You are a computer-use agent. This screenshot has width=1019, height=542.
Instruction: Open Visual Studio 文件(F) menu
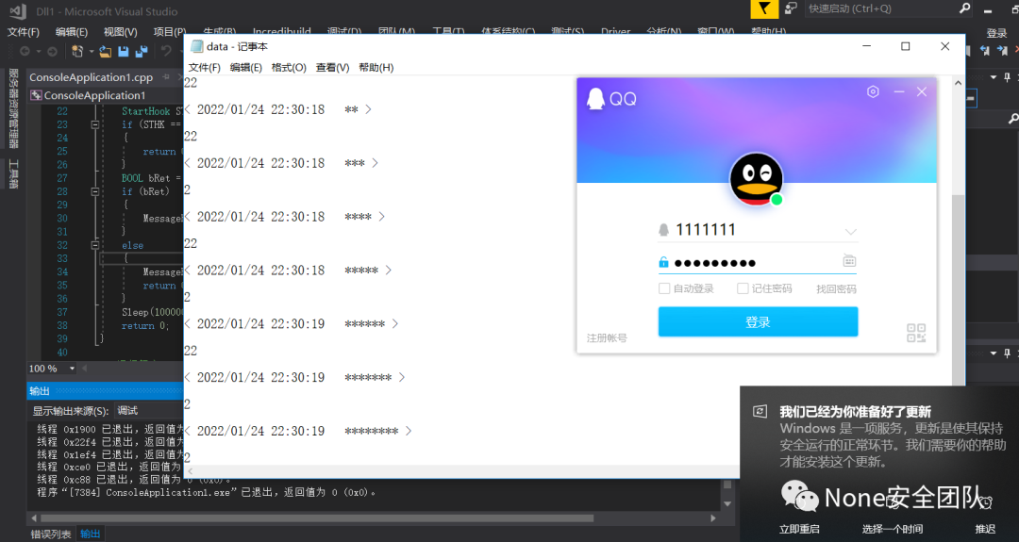(24, 31)
